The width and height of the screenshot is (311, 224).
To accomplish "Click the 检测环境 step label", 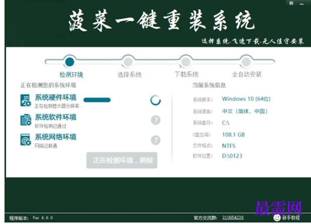I will point(71,75).
